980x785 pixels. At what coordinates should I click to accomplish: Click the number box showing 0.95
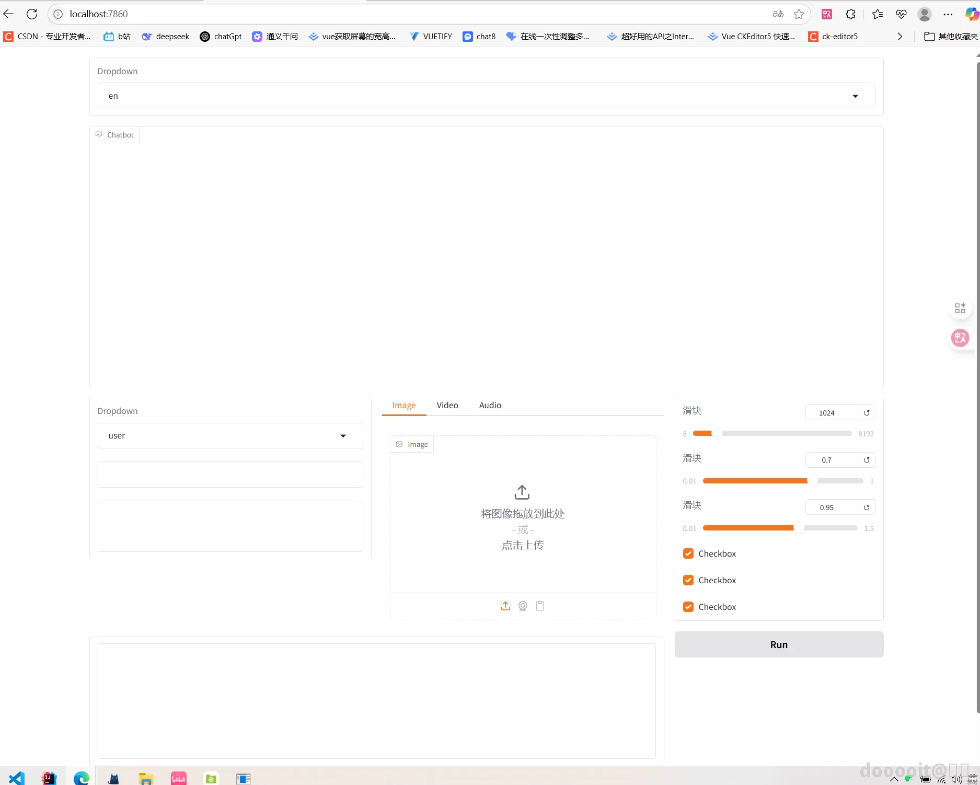coord(832,507)
